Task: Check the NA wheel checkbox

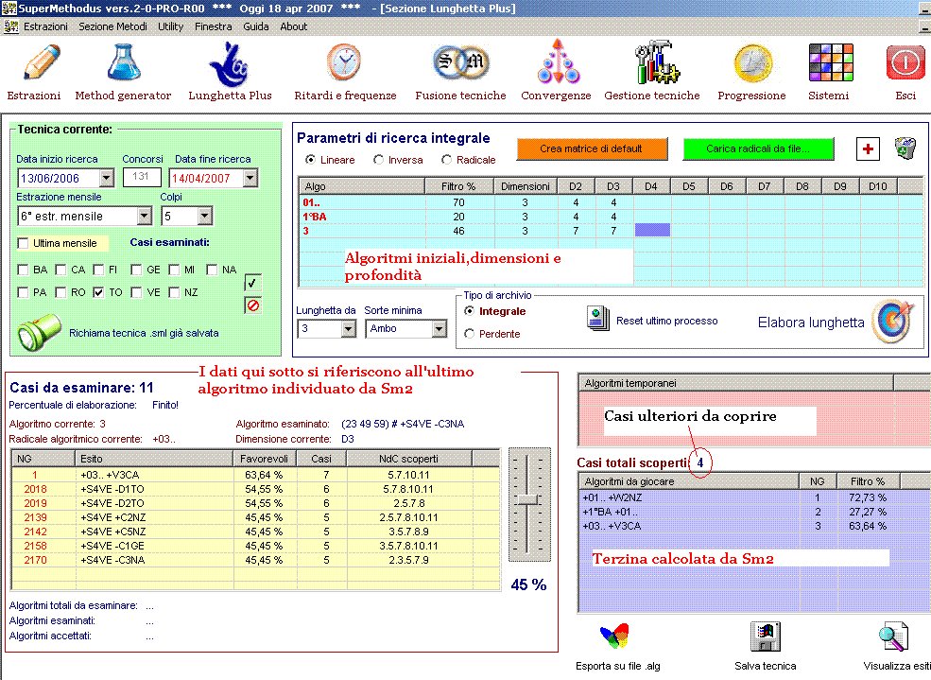Action: 212,270
